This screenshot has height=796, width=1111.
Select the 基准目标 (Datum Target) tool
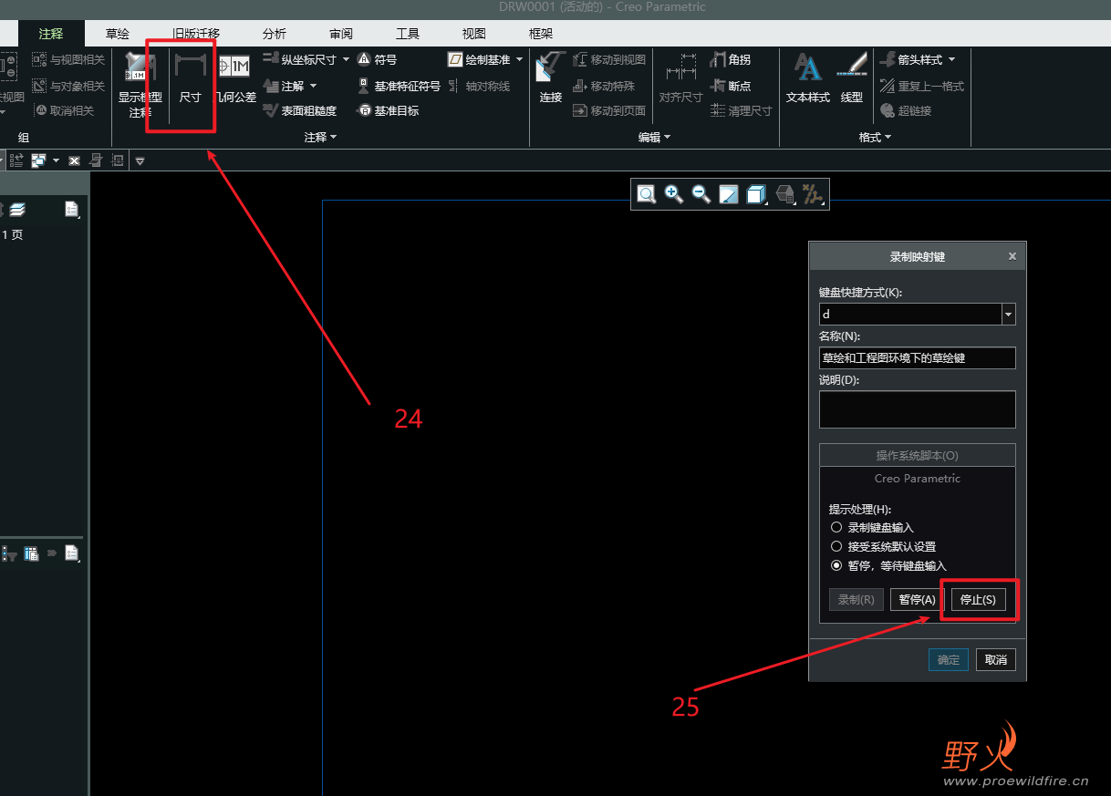388,111
